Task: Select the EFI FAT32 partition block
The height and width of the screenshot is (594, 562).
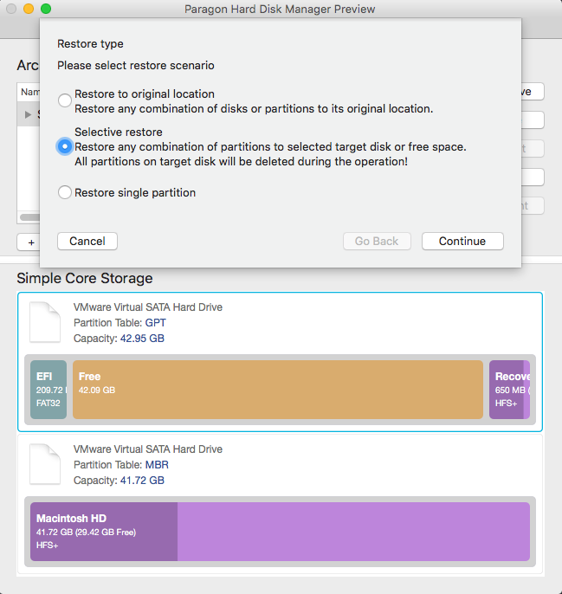Action: (48, 390)
